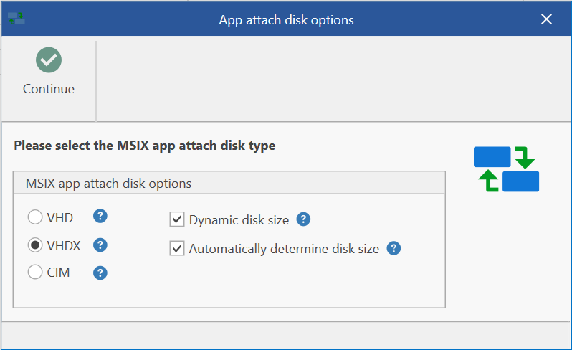The height and width of the screenshot is (350, 572).
Task: Toggle Automatically determine disk size checkbox
Action: (x=177, y=249)
